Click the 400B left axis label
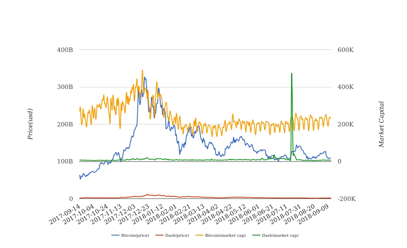 65,50
